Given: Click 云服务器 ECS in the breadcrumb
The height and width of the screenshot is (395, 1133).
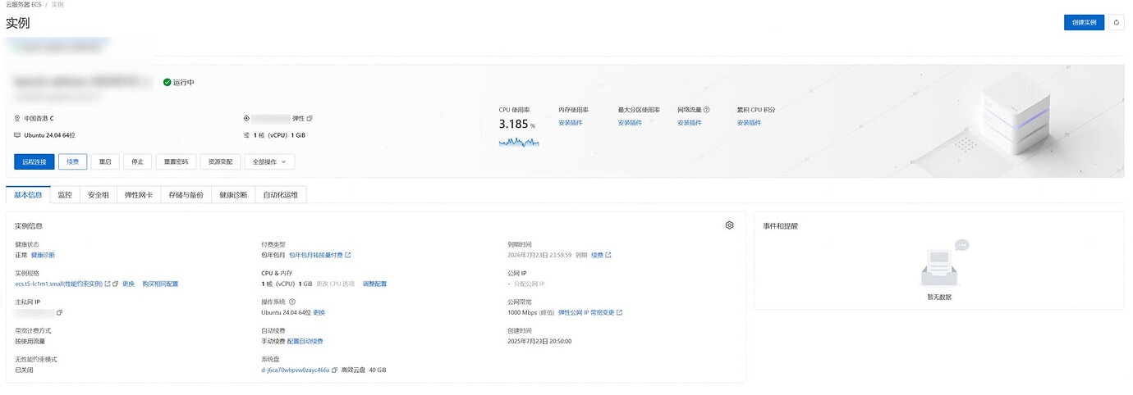Looking at the screenshot, I should tap(23, 5).
